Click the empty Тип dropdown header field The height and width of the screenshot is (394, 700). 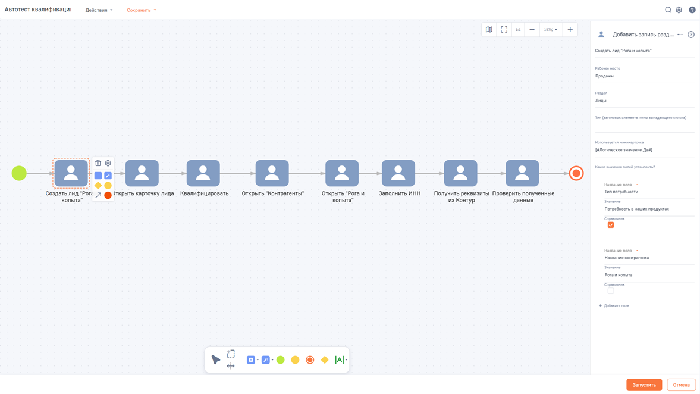pos(645,126)
